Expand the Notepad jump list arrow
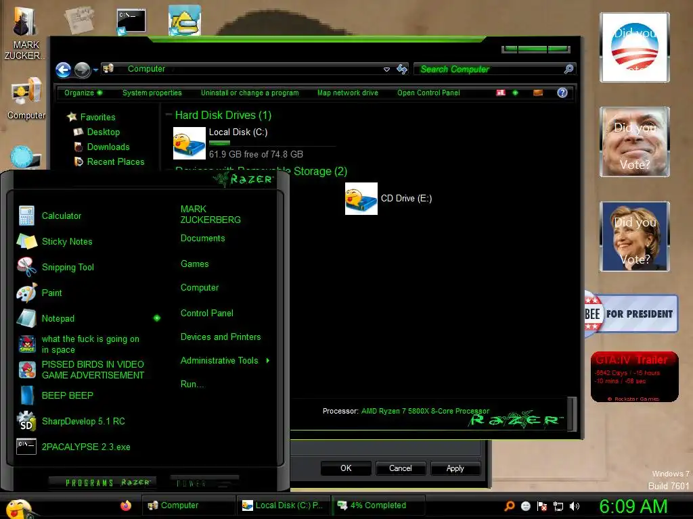 [157, 318]
